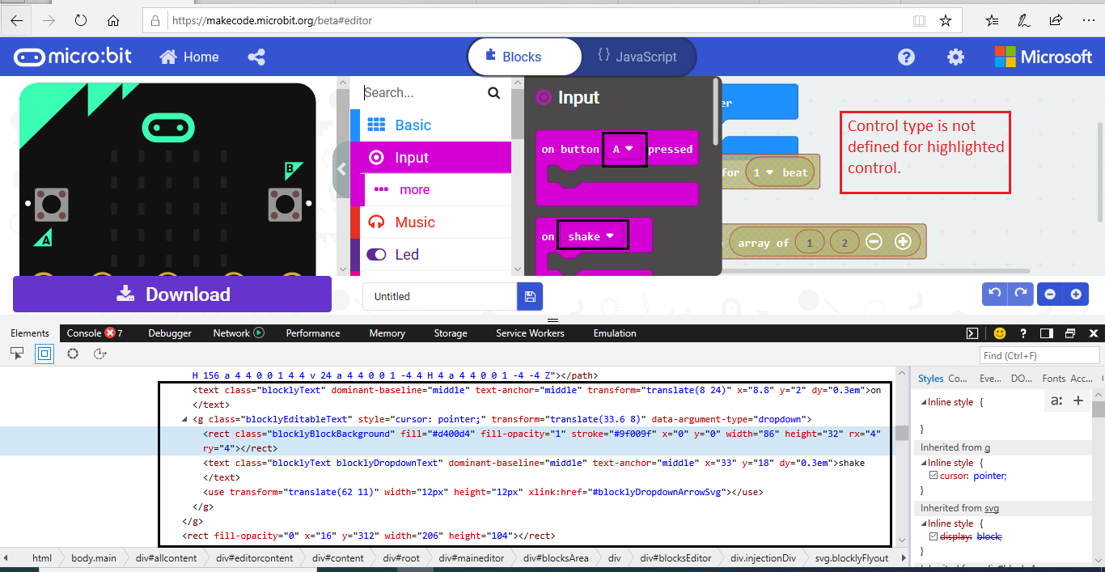1105x572 pixels.
Task: Open the project settings gear icon
Action: pyautogui.click(x=955, y=57)
